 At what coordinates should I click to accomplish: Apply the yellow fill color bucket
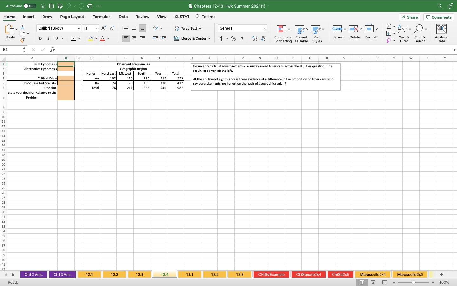pos(90,38)
